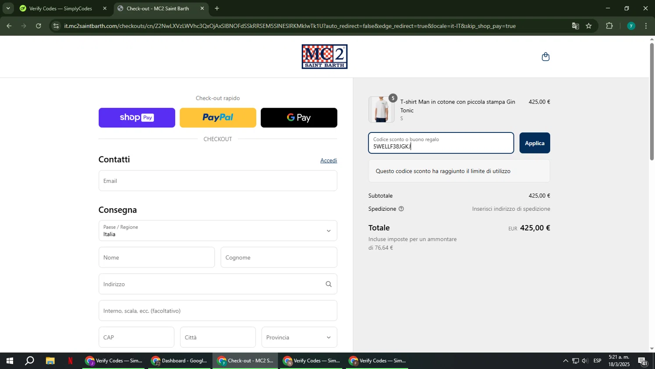Open the Windows Start menu

tap(9, 361)
